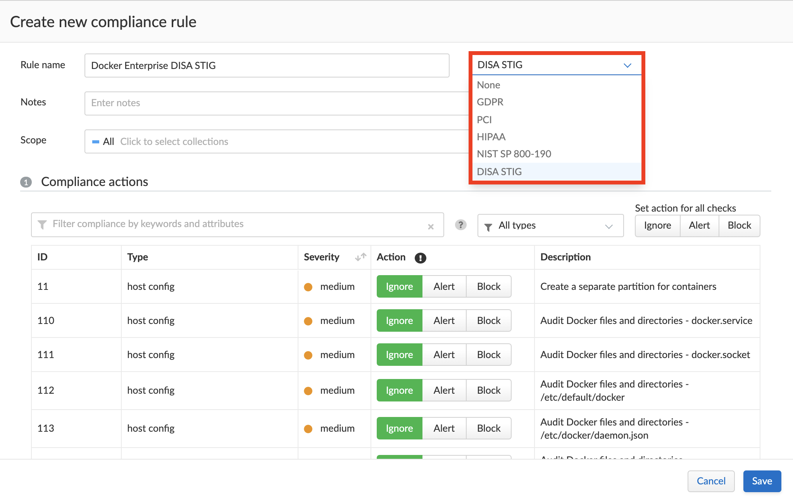Set rule 110 action to Alert

coord(444,321)
